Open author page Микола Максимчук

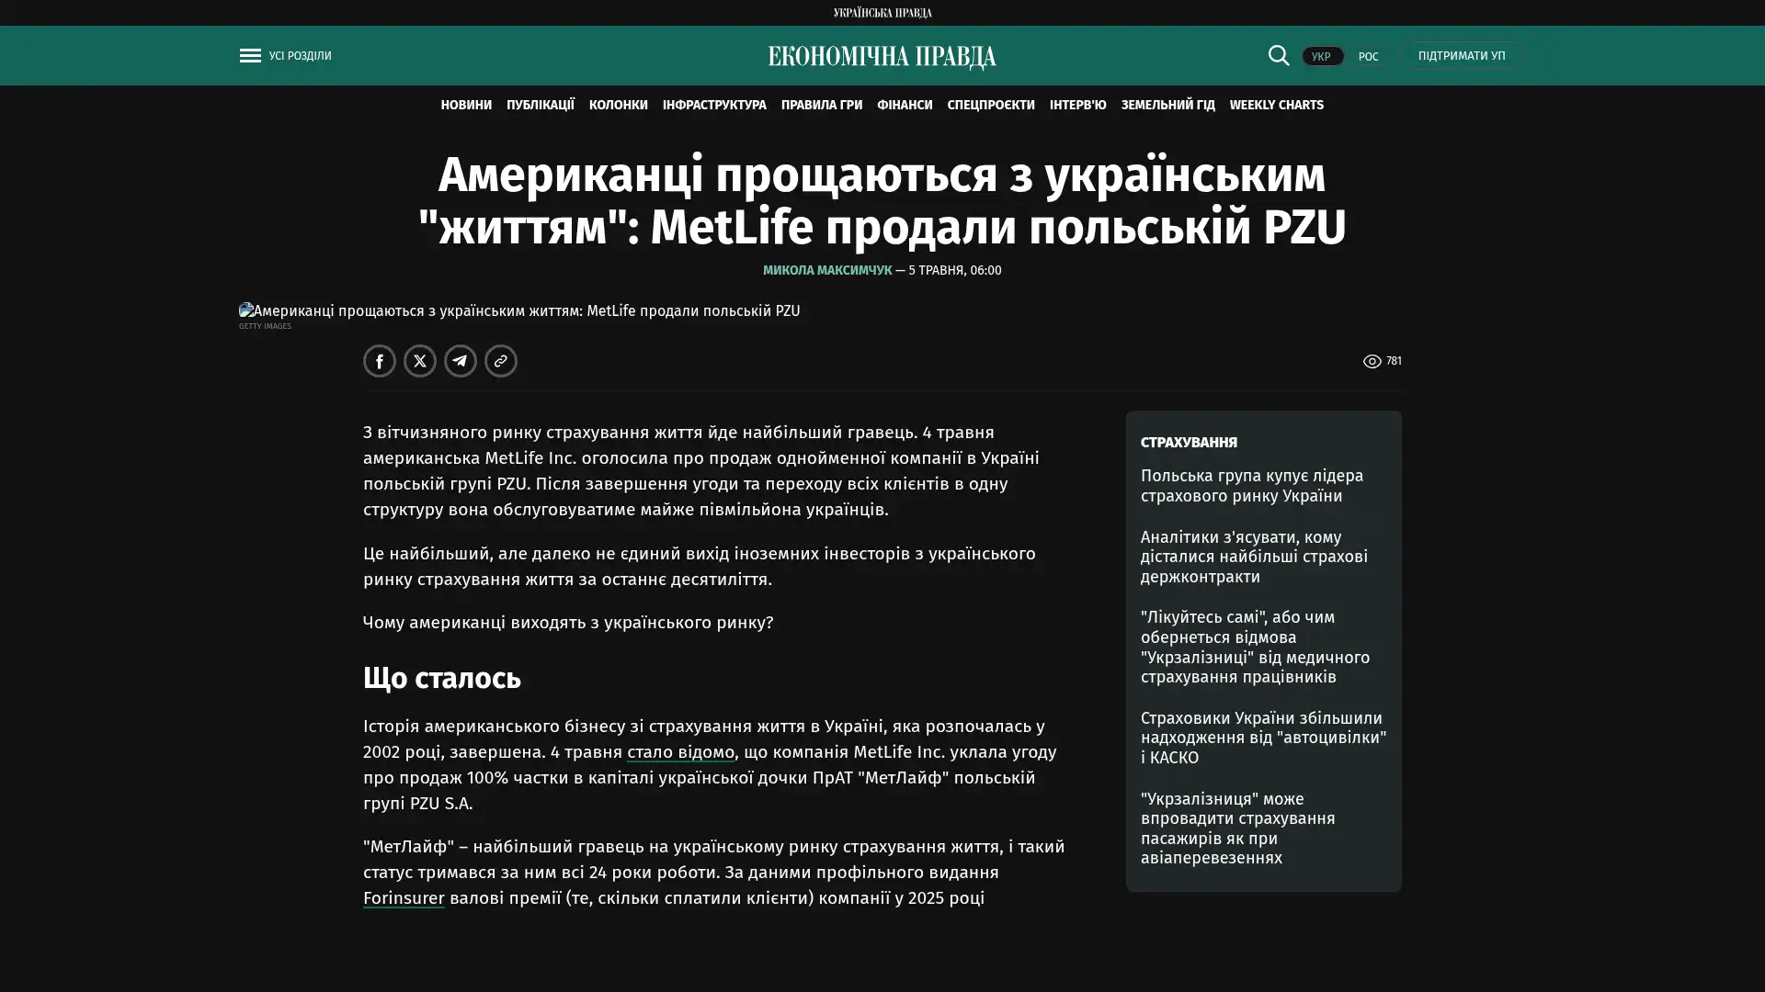pos(827,270)
